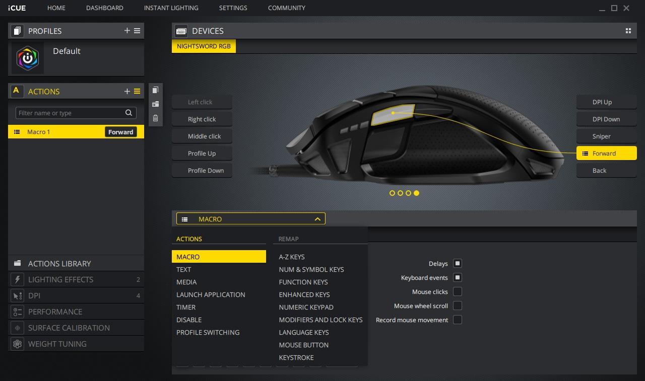
Task: Select the Right click mouse button
Action: [202, 119]
